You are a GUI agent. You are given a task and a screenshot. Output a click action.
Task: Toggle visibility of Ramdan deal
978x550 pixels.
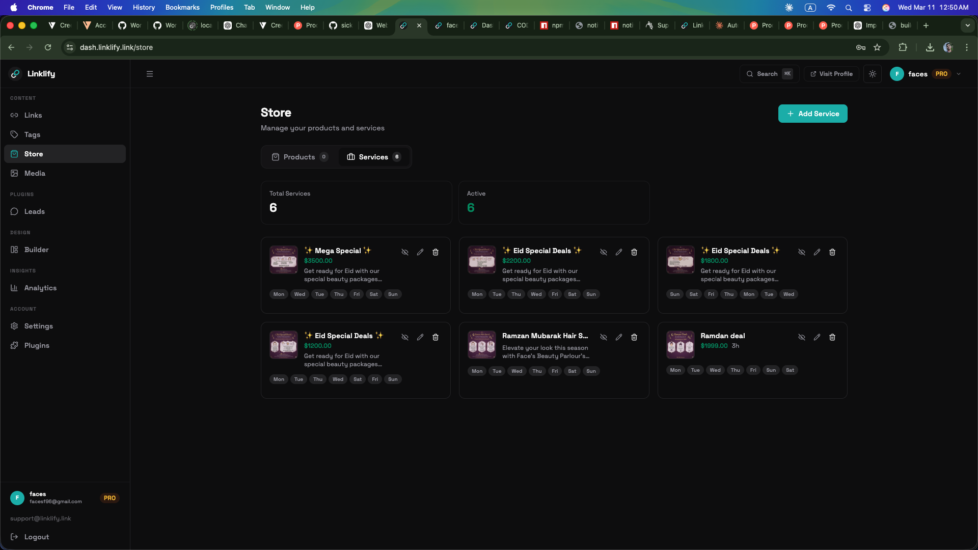click(x=802, y=337)
